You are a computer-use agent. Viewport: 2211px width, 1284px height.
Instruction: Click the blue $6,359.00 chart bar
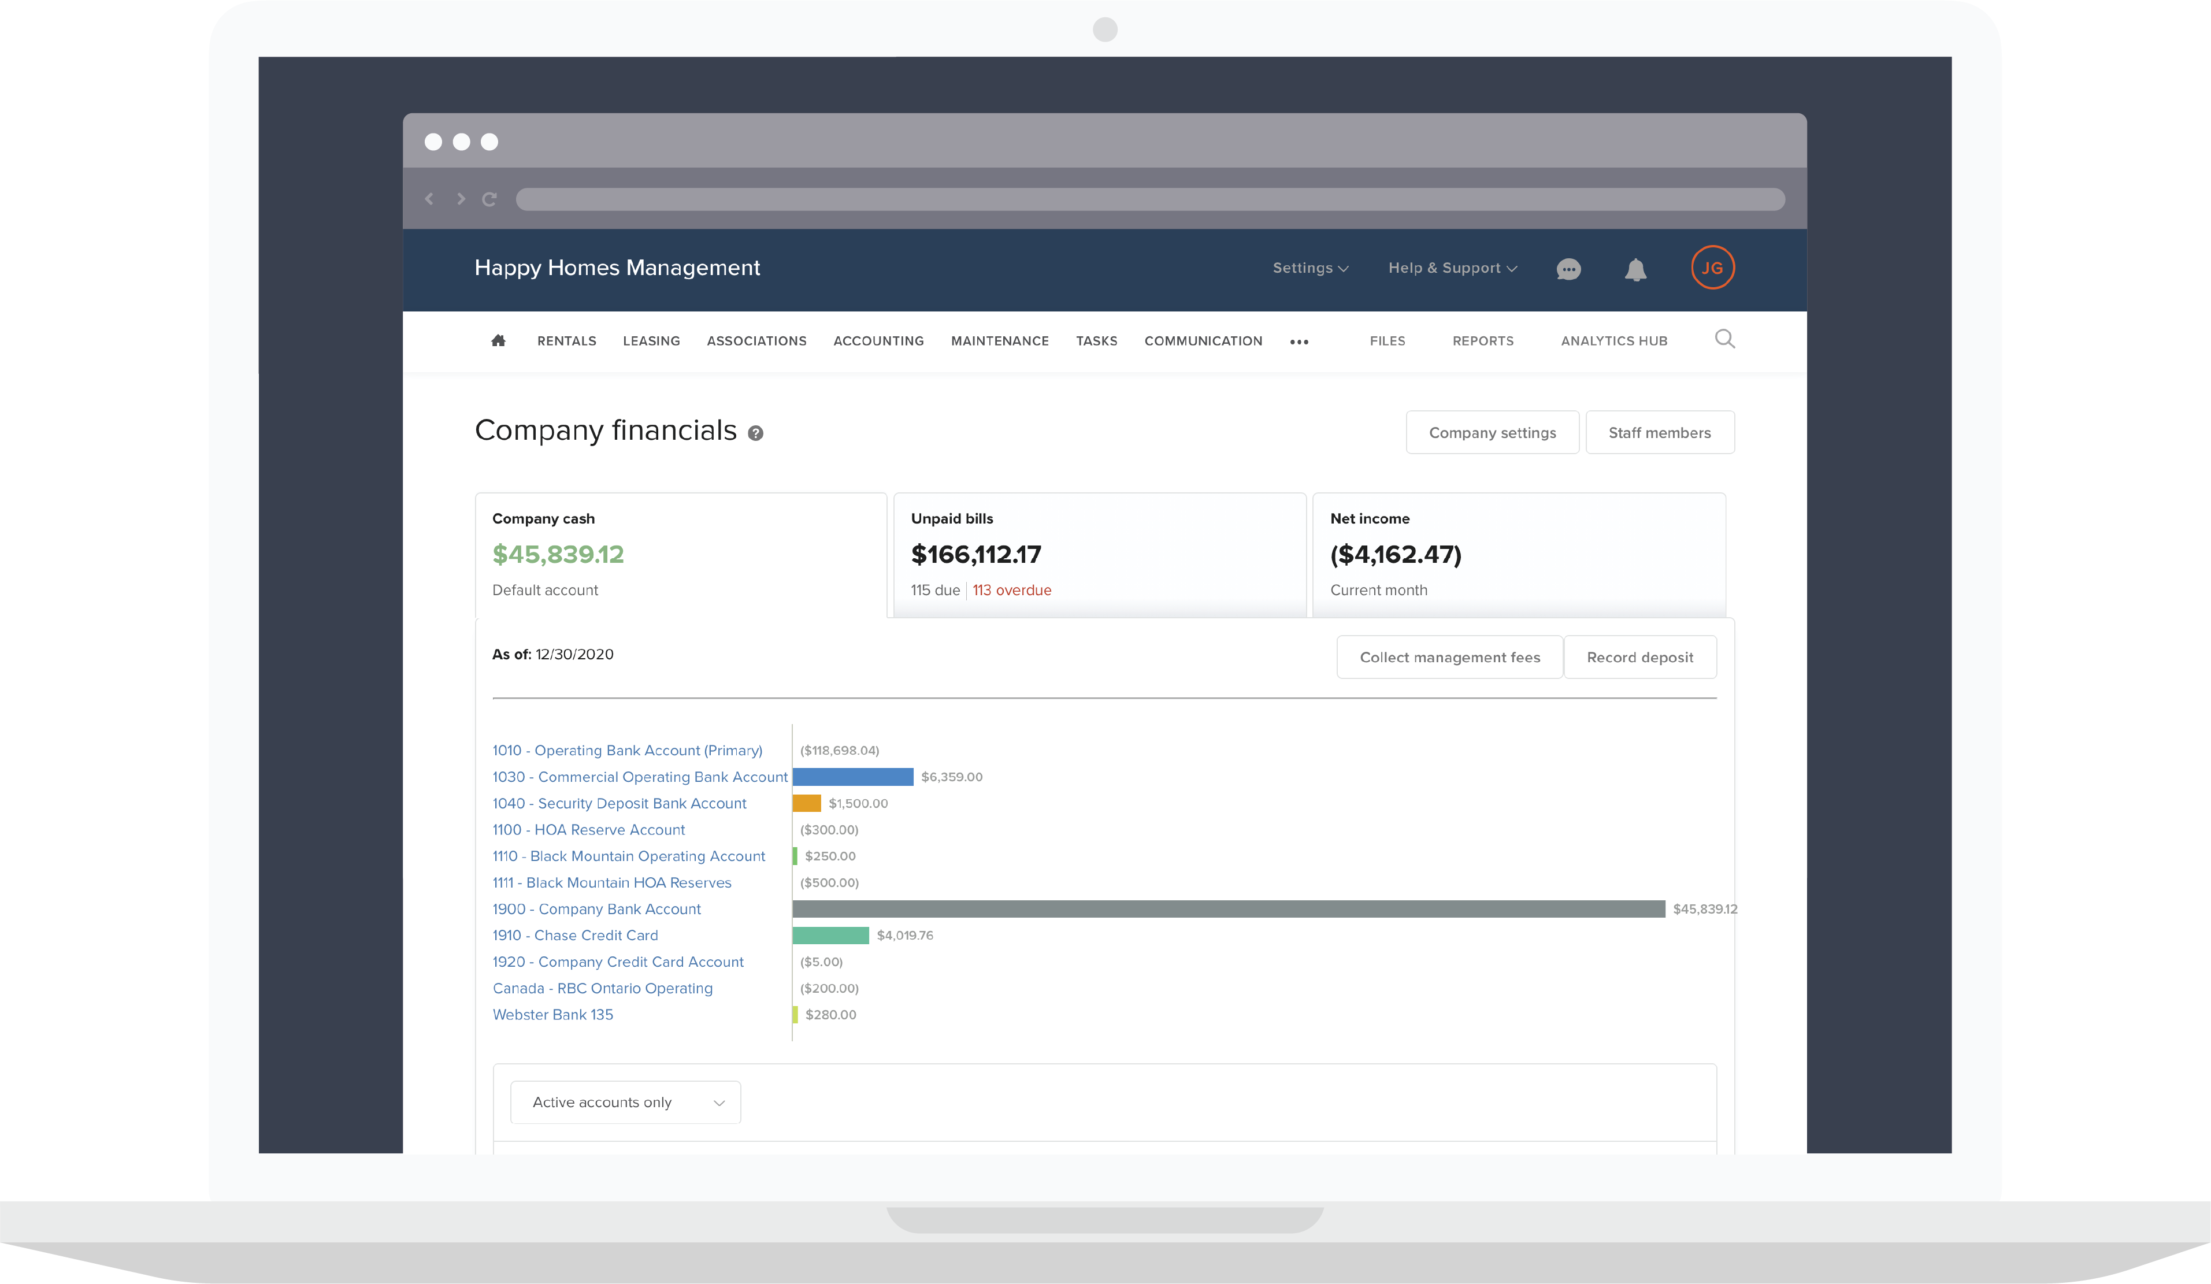point(853,777)
